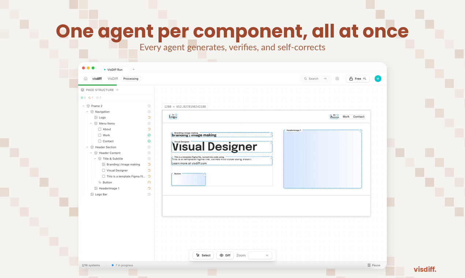Click 'Learn more at visdiff.com' text
Screen dimensions: 465x278
point(189,164)
